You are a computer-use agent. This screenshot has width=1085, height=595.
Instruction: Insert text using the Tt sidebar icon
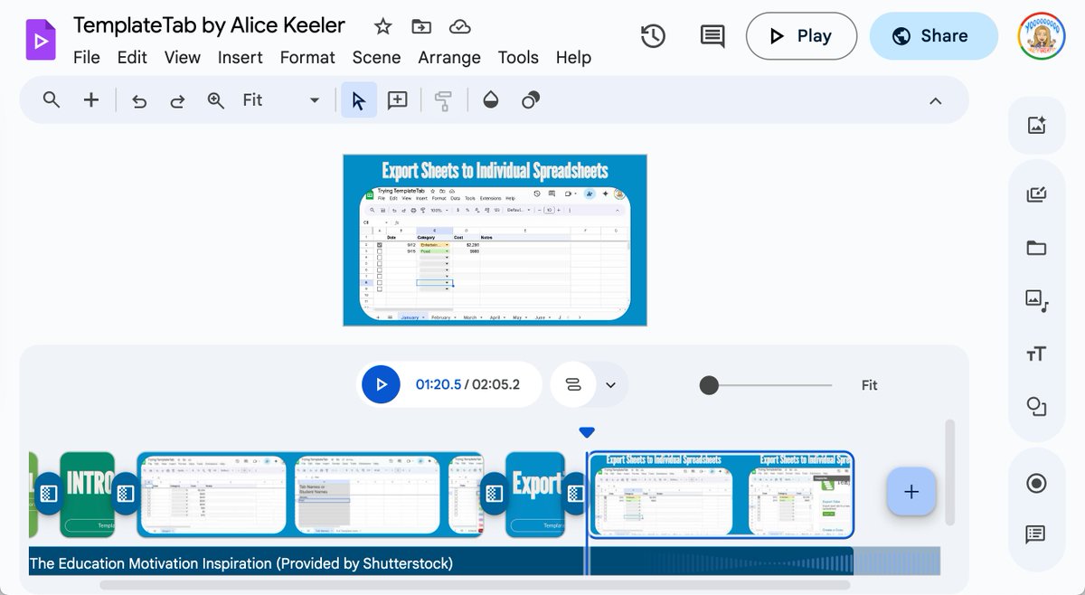coord(1036,354)
